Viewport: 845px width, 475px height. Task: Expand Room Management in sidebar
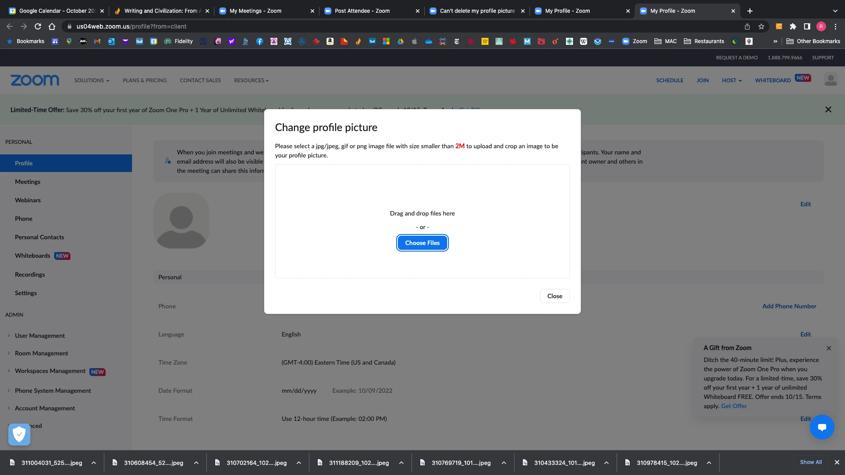point(41,353)
